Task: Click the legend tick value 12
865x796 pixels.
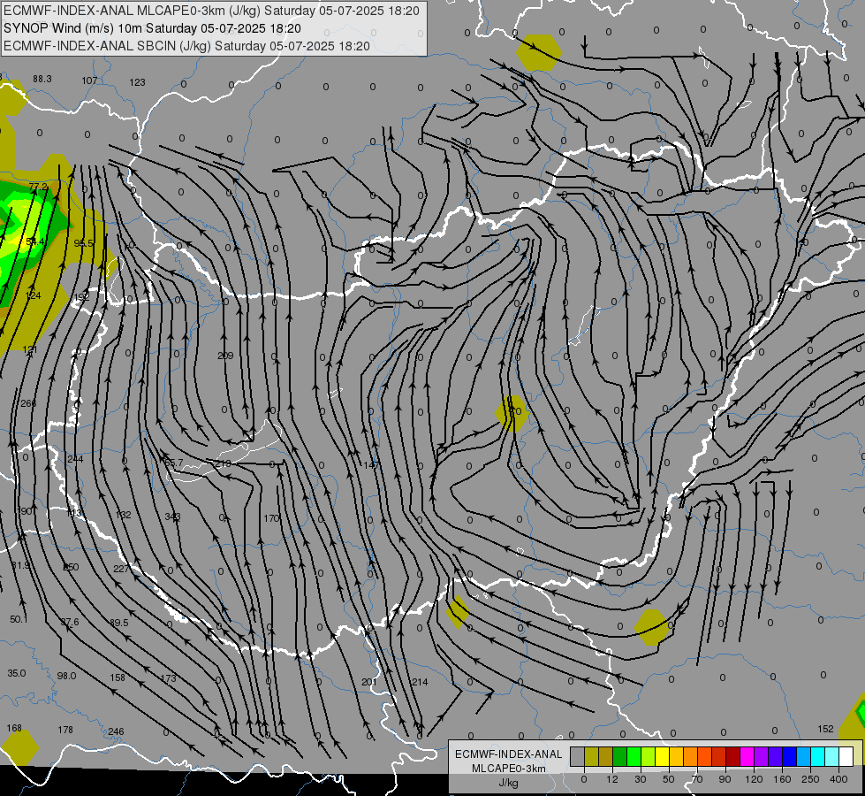Action: tap(612, 779)
